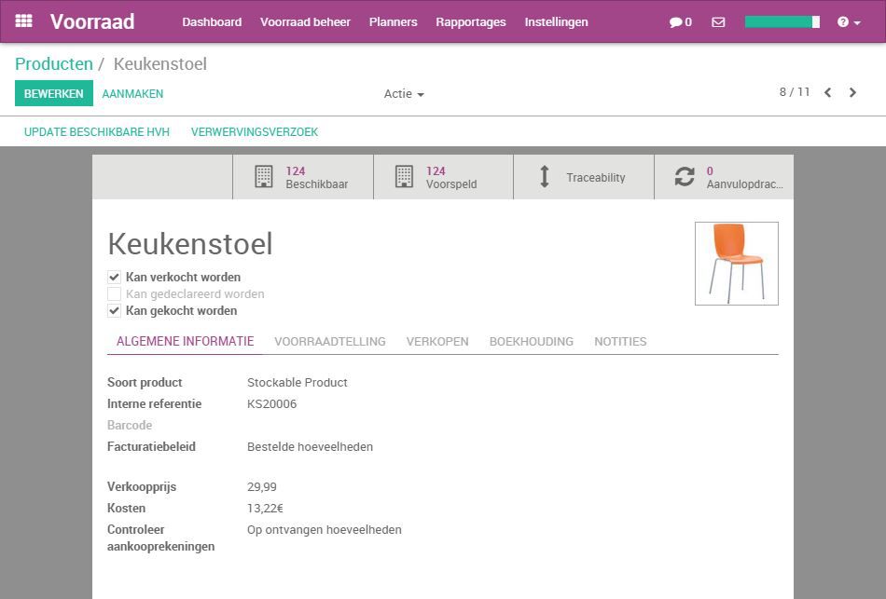
Task: Open the help question mark dropdown
Action: (844, 20)
